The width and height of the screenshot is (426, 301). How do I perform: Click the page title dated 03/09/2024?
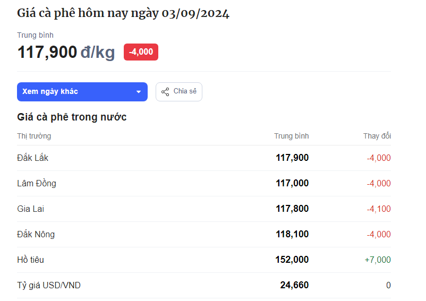[x=123, y=13]
